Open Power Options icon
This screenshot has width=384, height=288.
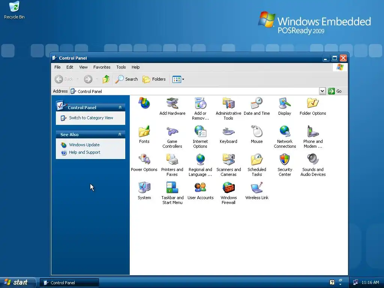144,160
